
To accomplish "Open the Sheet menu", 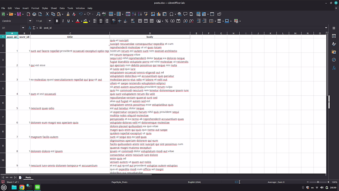I will pyautogui.click(x=54, y=8).
